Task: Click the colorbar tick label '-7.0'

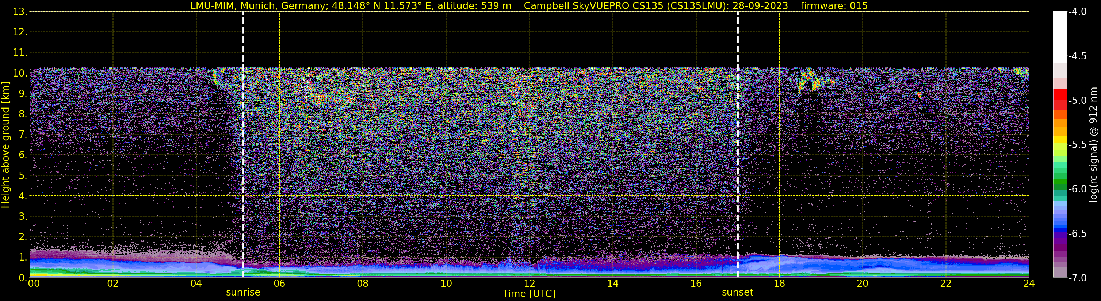Action: click(x=1077, y=278)
